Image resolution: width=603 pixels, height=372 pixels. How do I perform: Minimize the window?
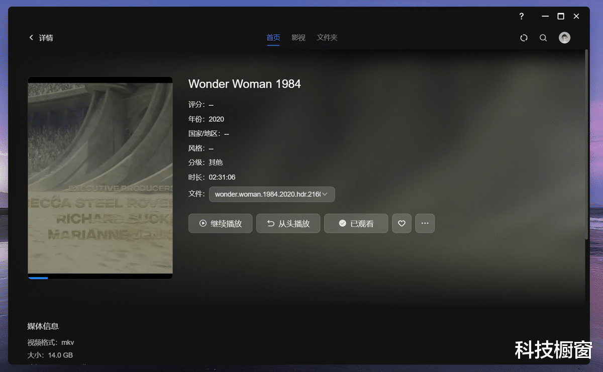point(545,16)
